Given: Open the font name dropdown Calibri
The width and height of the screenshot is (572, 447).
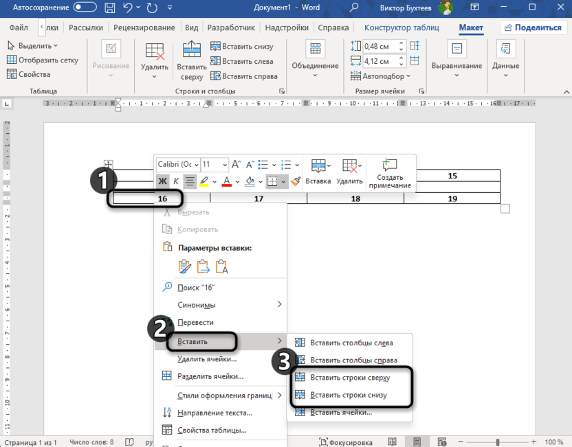Looking at the screenshot, I should [x=177, y=165].
